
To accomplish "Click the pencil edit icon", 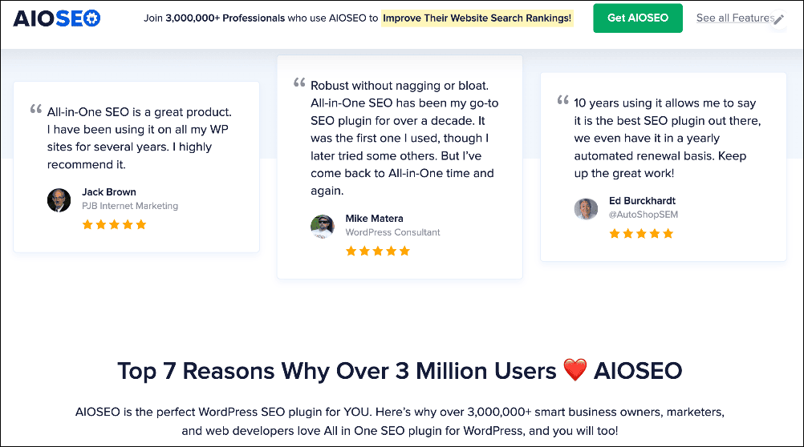I will 778,19.
